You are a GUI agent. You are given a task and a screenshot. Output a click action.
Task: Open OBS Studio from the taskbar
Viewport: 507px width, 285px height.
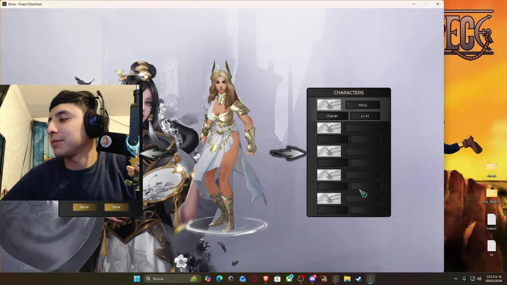(x=301, y=279)
